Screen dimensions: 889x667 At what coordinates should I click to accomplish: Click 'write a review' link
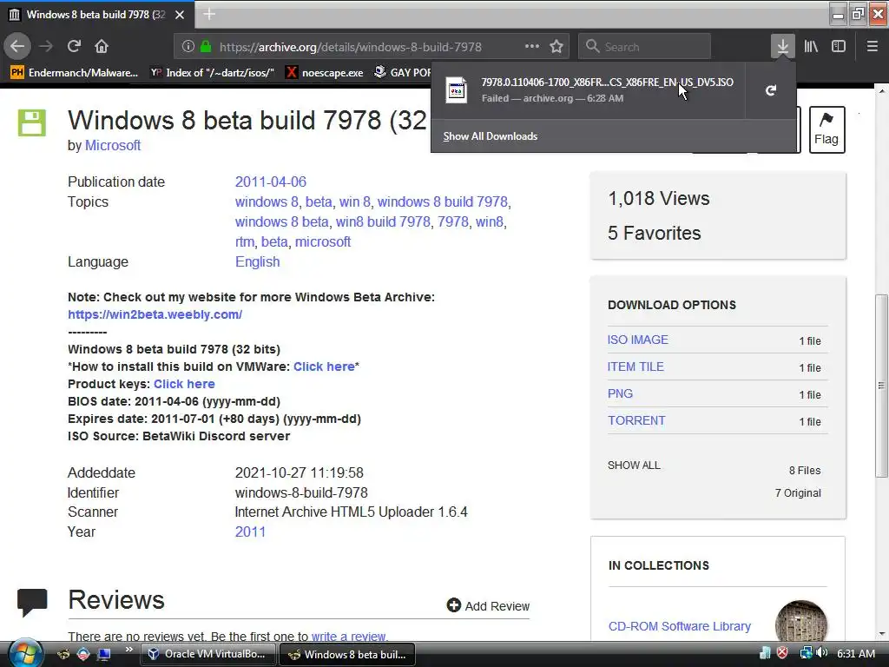coord(348,637)
